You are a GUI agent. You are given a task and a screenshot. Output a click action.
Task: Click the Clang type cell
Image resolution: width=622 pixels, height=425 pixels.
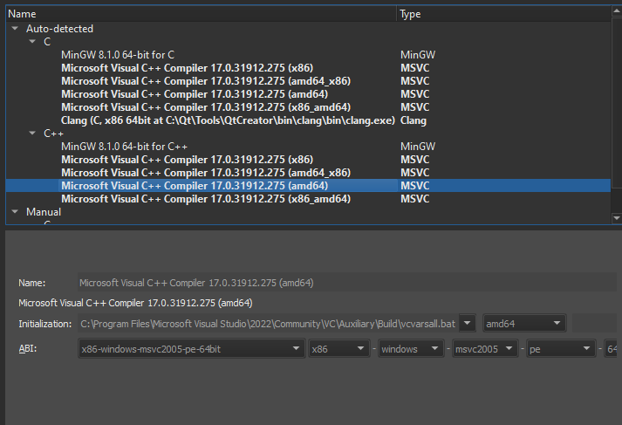coord(414,120)
